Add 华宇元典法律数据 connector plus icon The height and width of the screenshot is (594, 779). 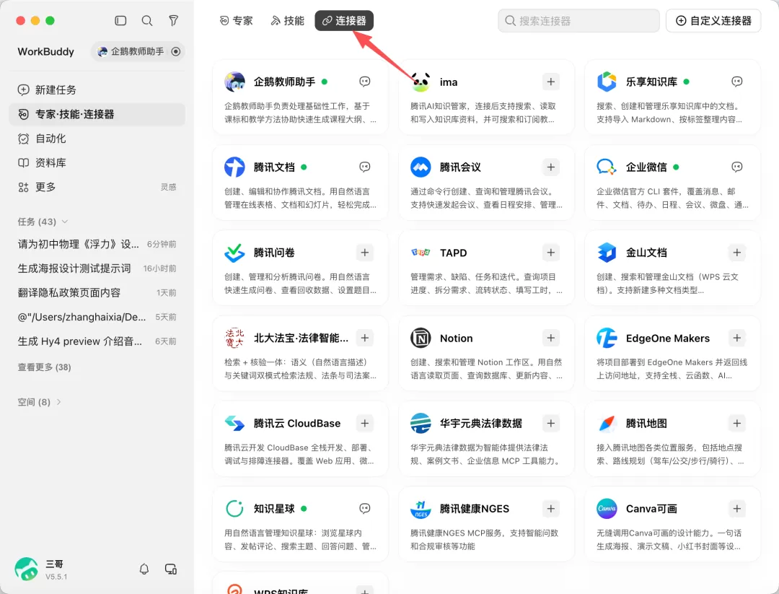551,423
